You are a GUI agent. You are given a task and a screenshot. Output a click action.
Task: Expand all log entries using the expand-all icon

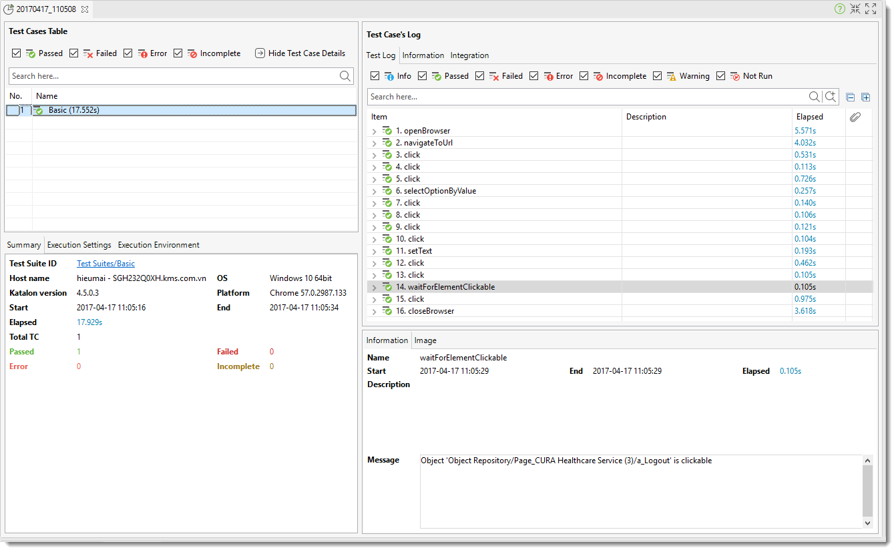pos(865,97)
